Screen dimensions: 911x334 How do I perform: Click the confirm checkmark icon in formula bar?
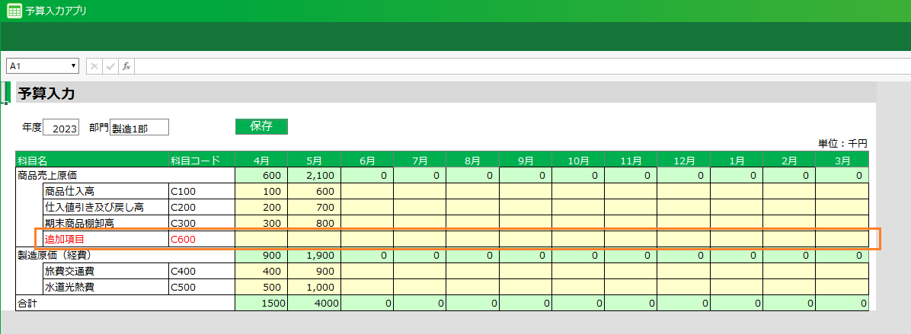[x=110, y=66]
